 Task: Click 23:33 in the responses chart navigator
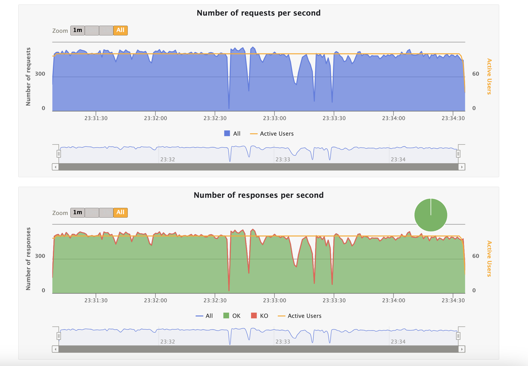(283, 342)
